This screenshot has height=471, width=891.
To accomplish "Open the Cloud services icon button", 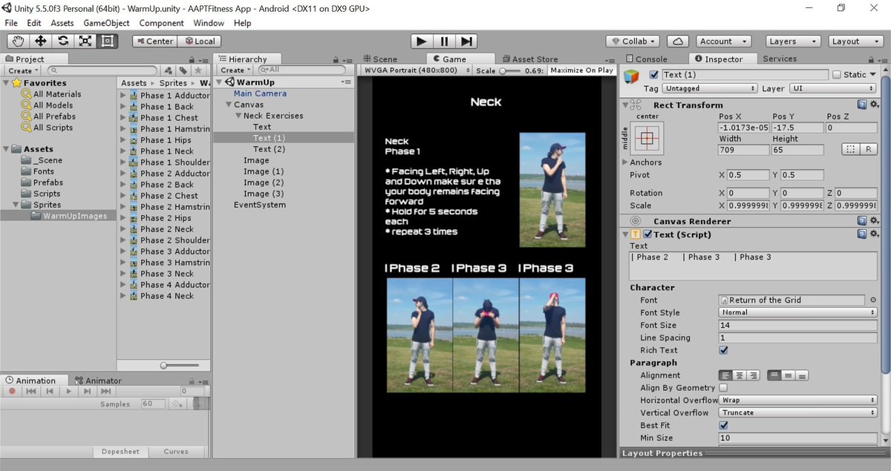I will [678, 42].
